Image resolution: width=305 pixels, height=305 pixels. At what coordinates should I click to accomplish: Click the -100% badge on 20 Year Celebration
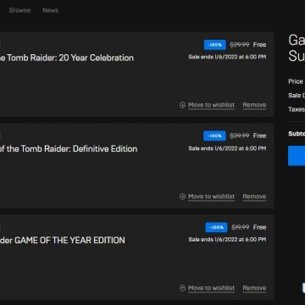tap(215, 45)
